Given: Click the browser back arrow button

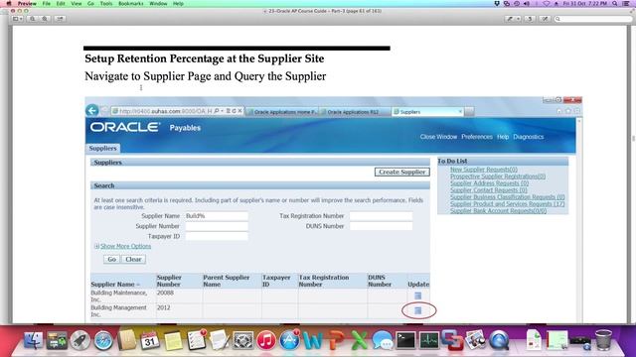Looking at the screenshot, I should click(92, 110).
